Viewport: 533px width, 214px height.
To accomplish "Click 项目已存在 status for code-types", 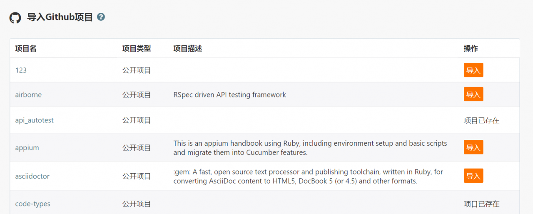I will (x=482, y=204).
